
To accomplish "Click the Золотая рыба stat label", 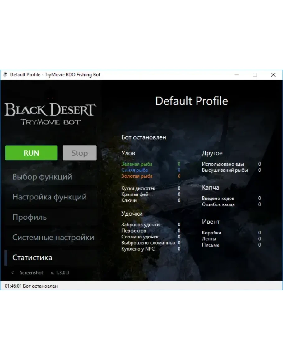I will click(137, 176).
